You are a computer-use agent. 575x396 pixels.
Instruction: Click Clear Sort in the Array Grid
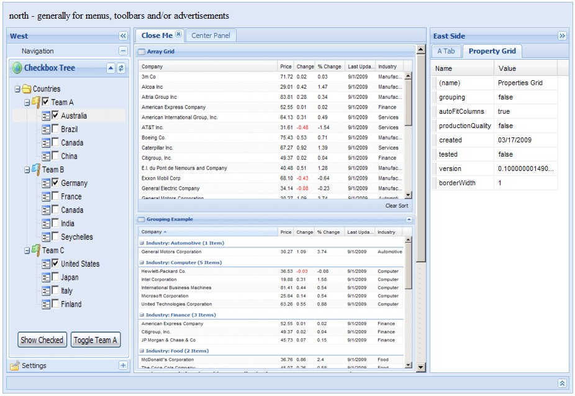397,206
